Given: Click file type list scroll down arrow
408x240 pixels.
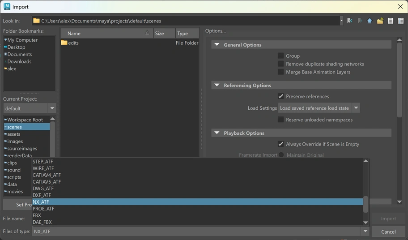Looking at the screenshot, I should [x=365, y=223].
